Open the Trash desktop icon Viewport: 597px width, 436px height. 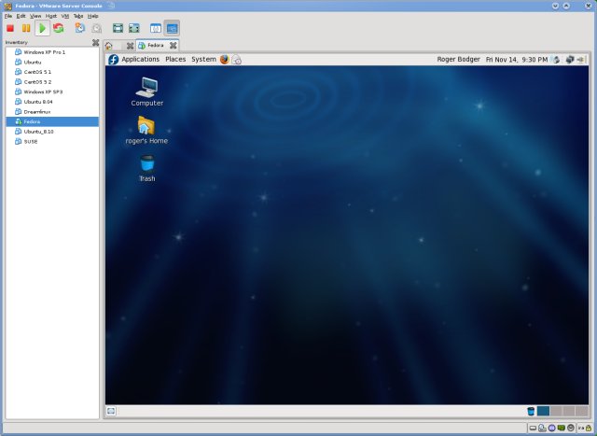tap(147, 168)
